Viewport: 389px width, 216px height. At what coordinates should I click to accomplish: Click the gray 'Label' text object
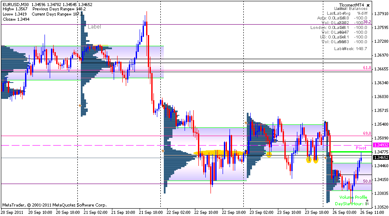(94, 27)
